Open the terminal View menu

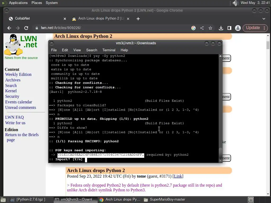[77, 50]
